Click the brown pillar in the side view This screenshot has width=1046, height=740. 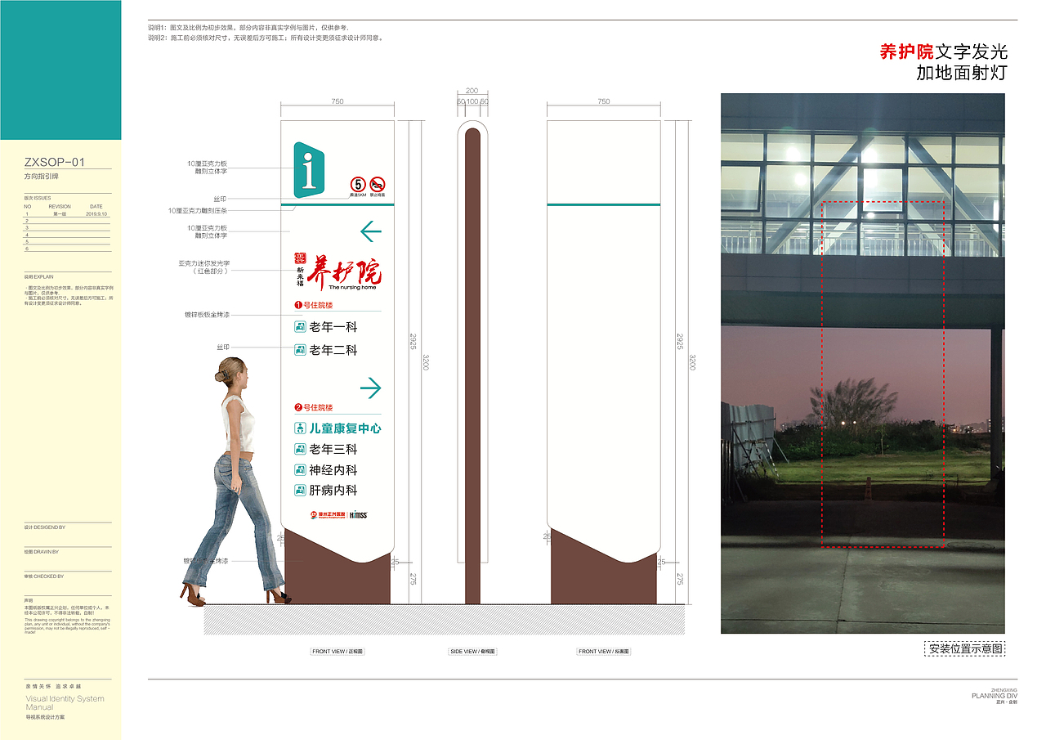[x=472, y=366]
